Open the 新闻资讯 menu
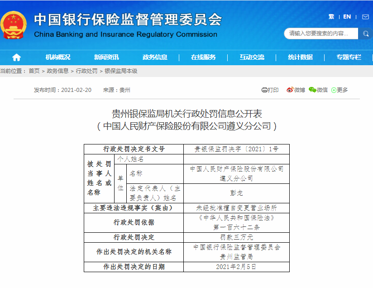 click(x=106, y=57)
